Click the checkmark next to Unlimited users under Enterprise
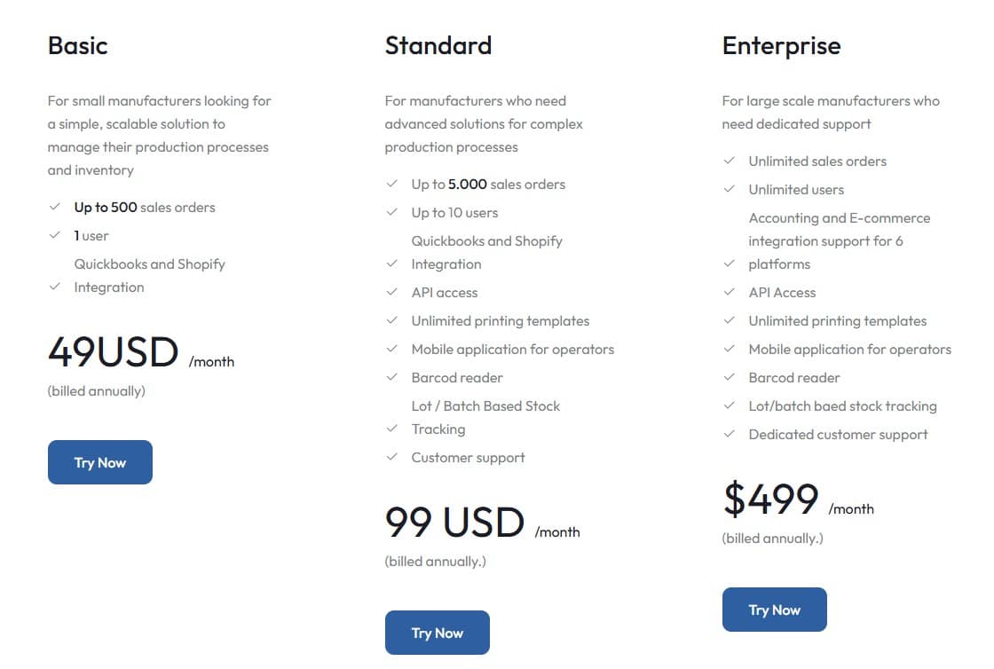The image size is (994, 669). (x=730, y=189)
